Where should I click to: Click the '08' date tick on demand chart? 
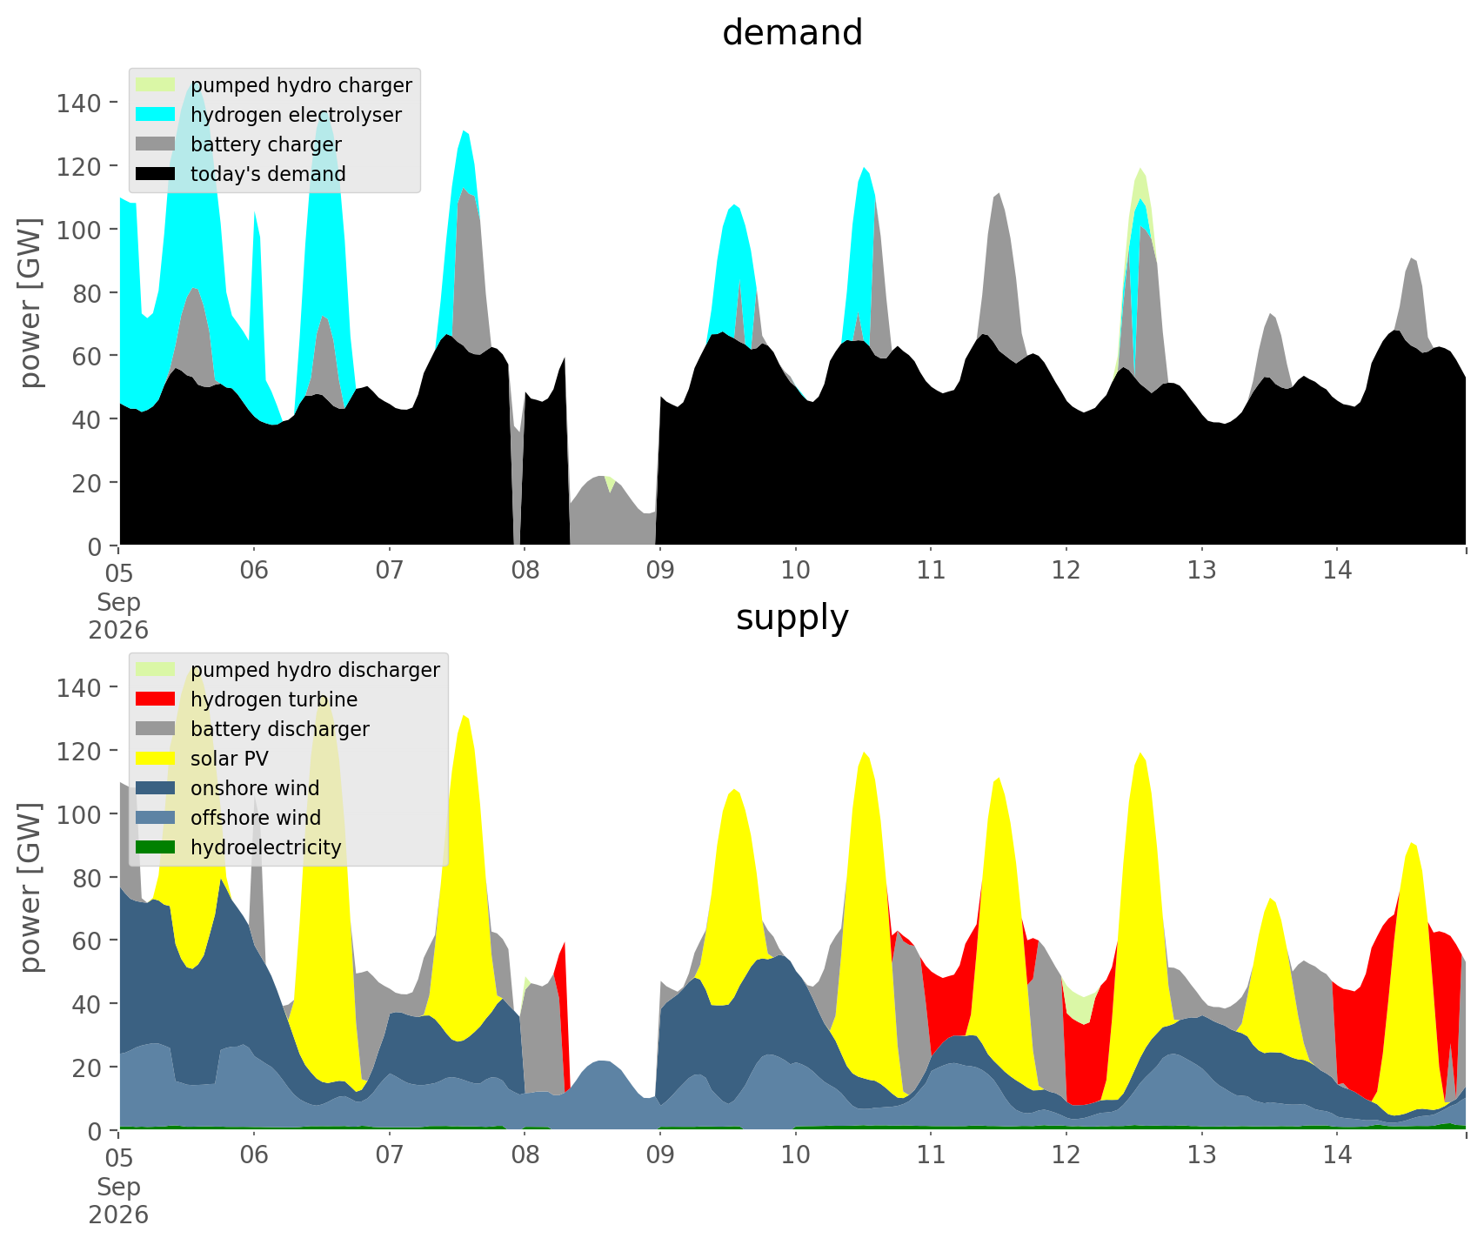525,572
